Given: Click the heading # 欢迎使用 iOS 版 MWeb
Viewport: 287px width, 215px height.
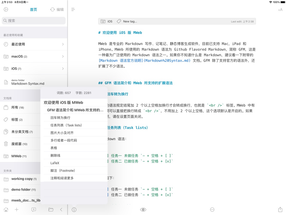Looking at the screenshot, I should tap(120, 33).
